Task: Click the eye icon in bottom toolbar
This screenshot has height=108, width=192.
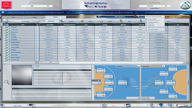Action: [32, 105]
